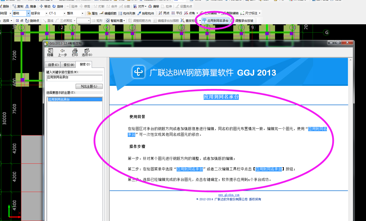The width and height of the screenshot is (366, 221).
Task: Select 拾取构件 (pick component) tool
Action: coord(146,13)
